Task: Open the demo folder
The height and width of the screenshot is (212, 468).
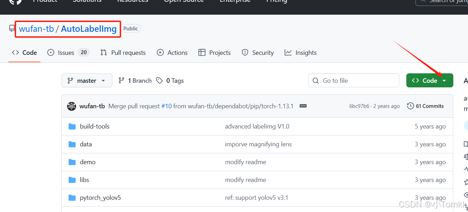Action: 88,162
